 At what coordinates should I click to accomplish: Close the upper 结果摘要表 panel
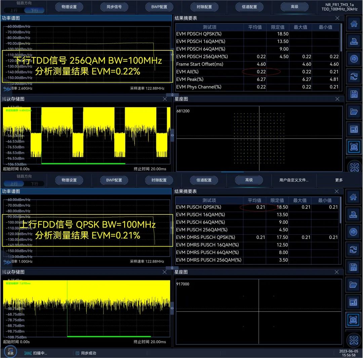337,18
